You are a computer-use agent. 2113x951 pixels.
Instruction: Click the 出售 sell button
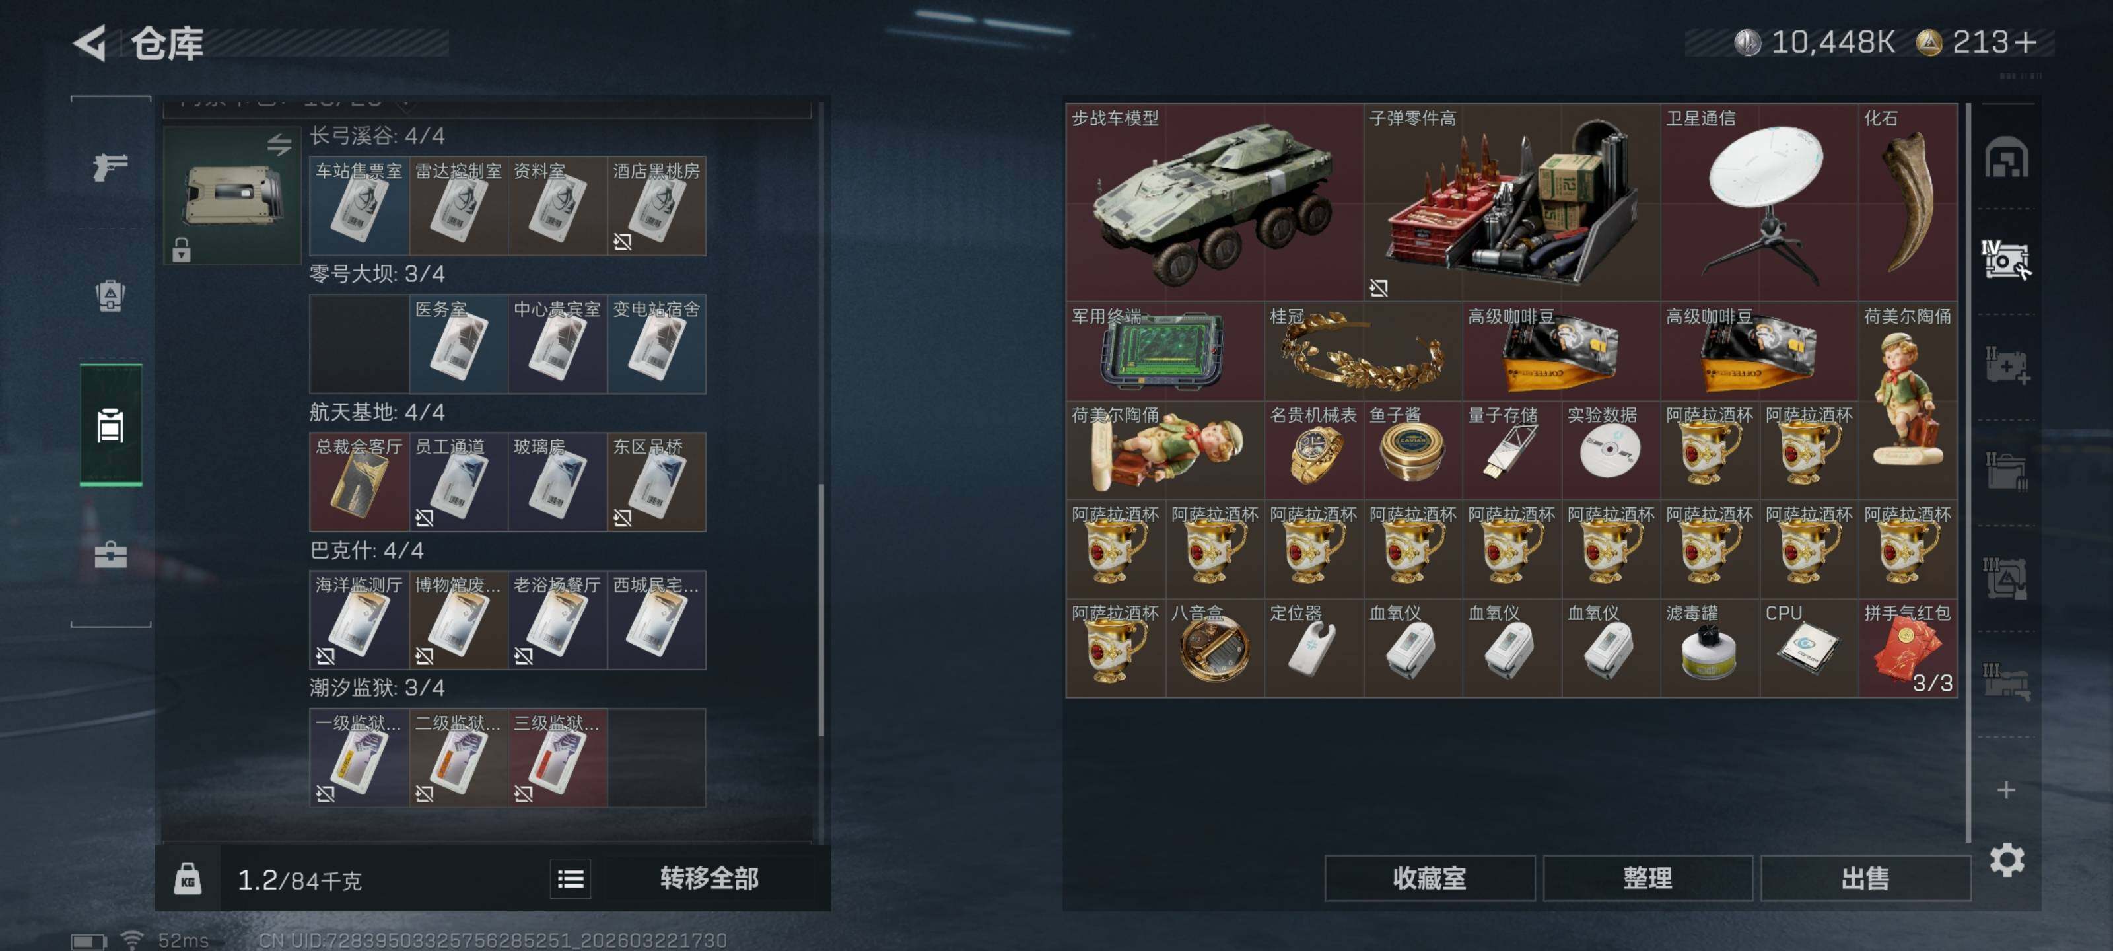1865,878
